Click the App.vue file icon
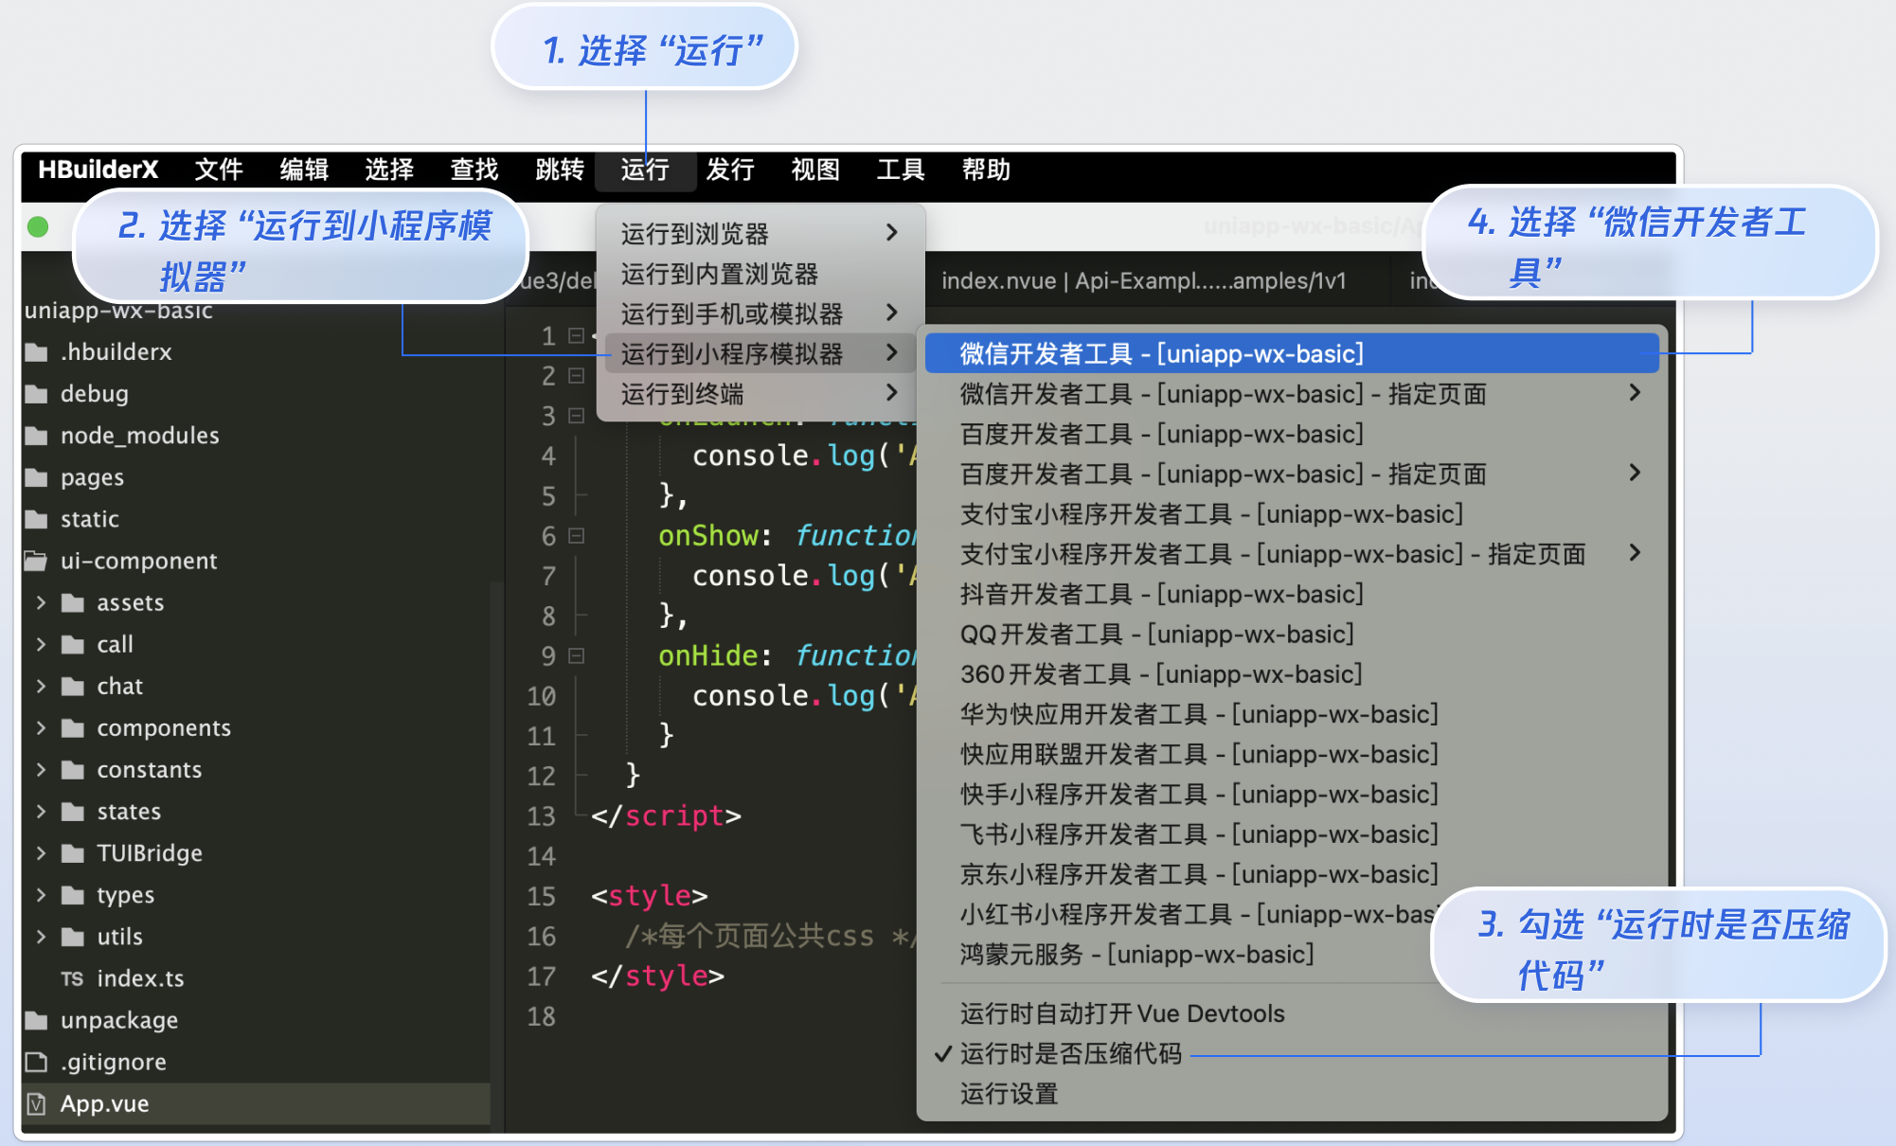The image size is (1896, 1146). pyautogui.click(x=37, y=1103)
